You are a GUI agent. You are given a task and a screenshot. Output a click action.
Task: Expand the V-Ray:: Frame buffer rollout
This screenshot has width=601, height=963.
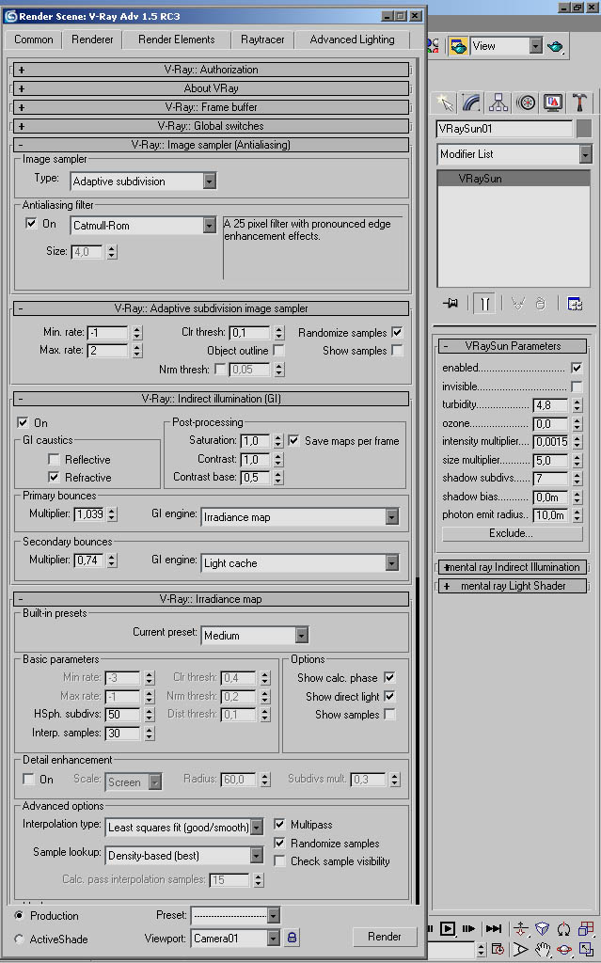211,107
